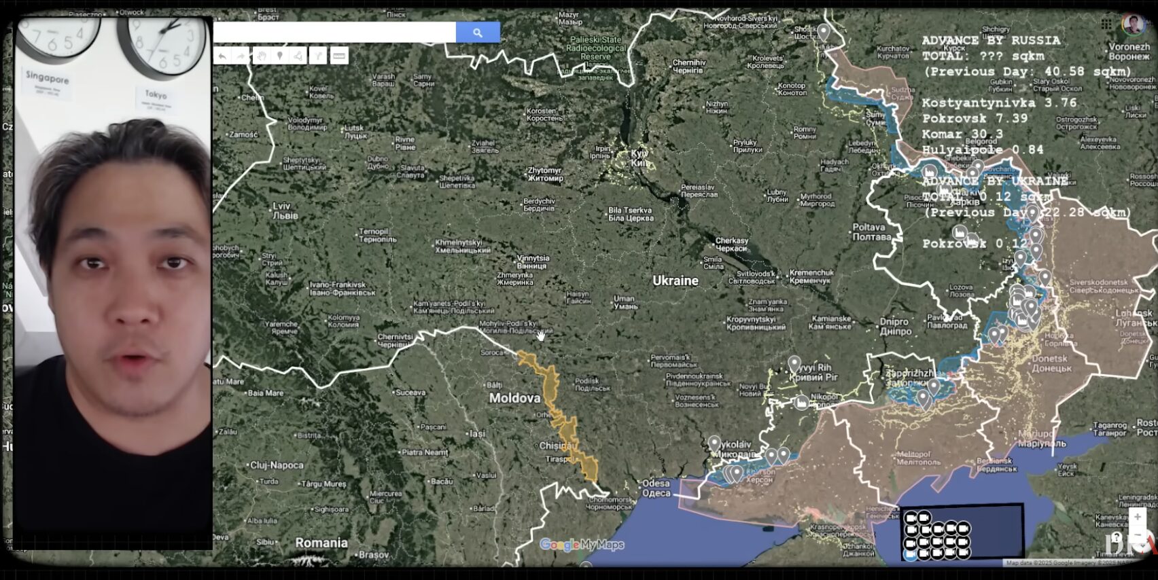The height and width of the screenshot is (580, 1158).
Task: Zoom out with the minus button
Action: coord(1138,535)
